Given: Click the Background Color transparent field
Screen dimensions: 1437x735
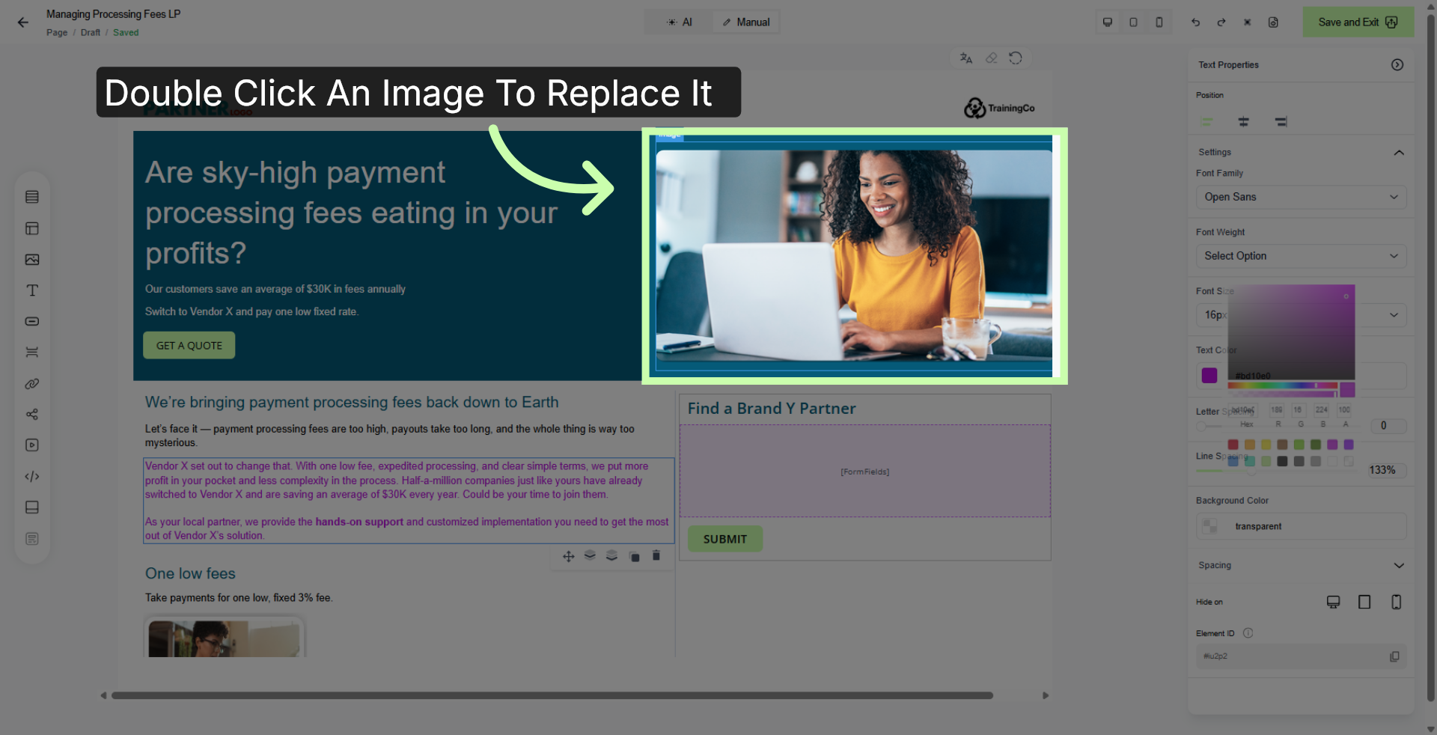Looking at the screenshot, I should (1301, 526).
